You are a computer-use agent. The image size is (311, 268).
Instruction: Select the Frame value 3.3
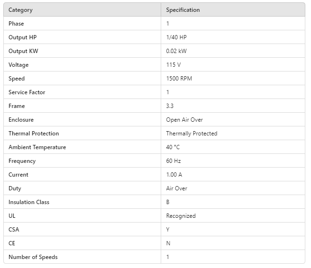click(x=170, y=106)
